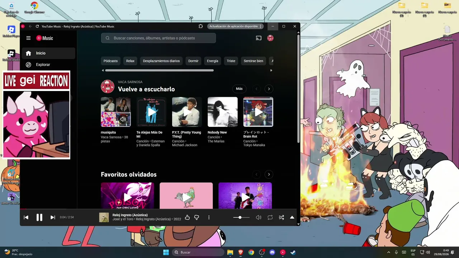Screen dimensions: 459x258
Task: Click the YouTube Music logo
Action: (x=44, y=38)
